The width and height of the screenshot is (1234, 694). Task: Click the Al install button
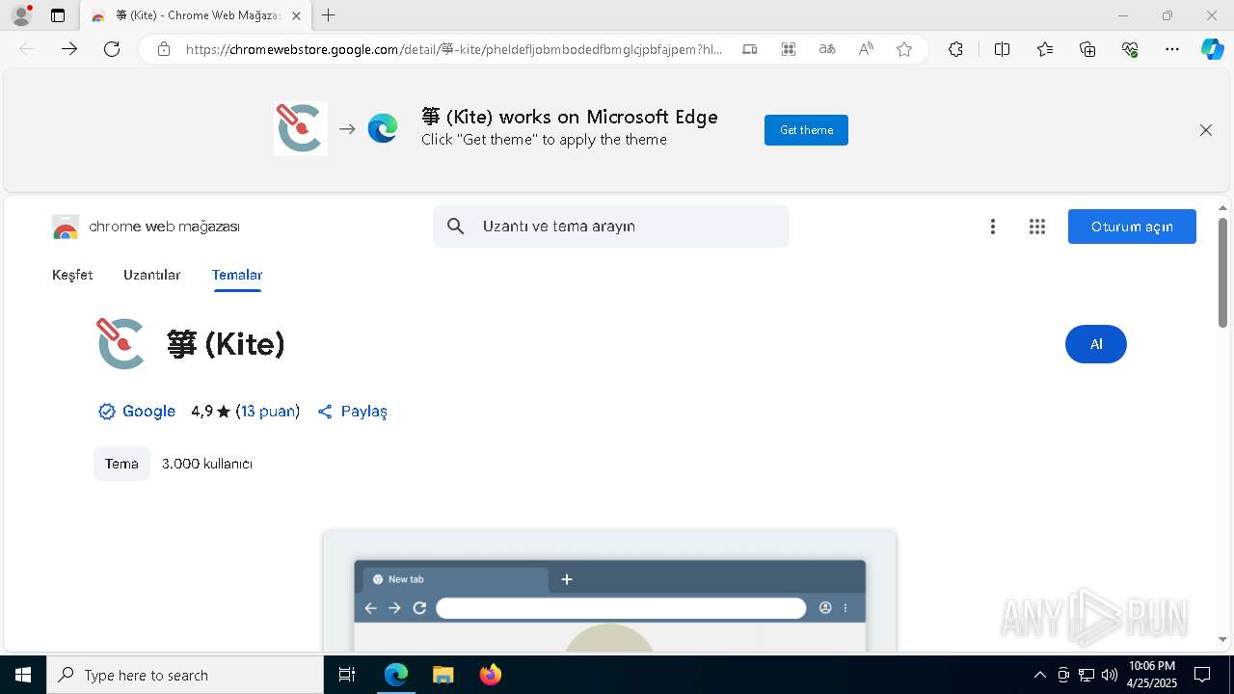pyautogui.click(x=1096, y=344)
